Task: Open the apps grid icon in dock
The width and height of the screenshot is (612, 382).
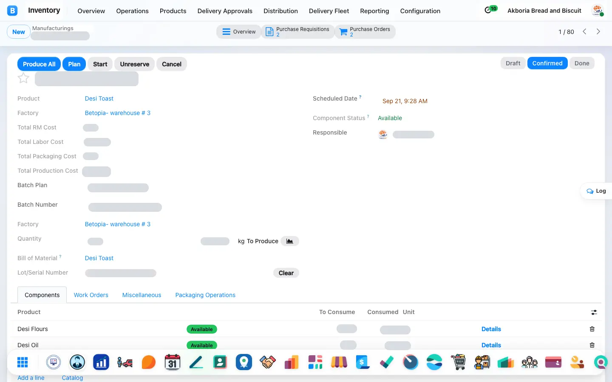Action: (23, 362)
